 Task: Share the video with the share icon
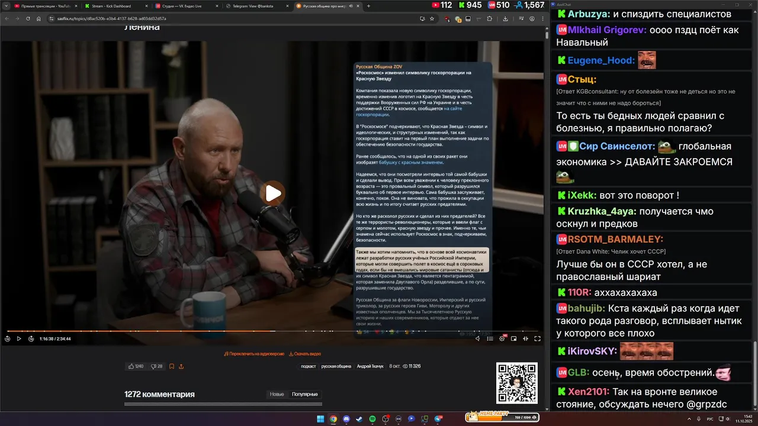(x=181, y=366)
